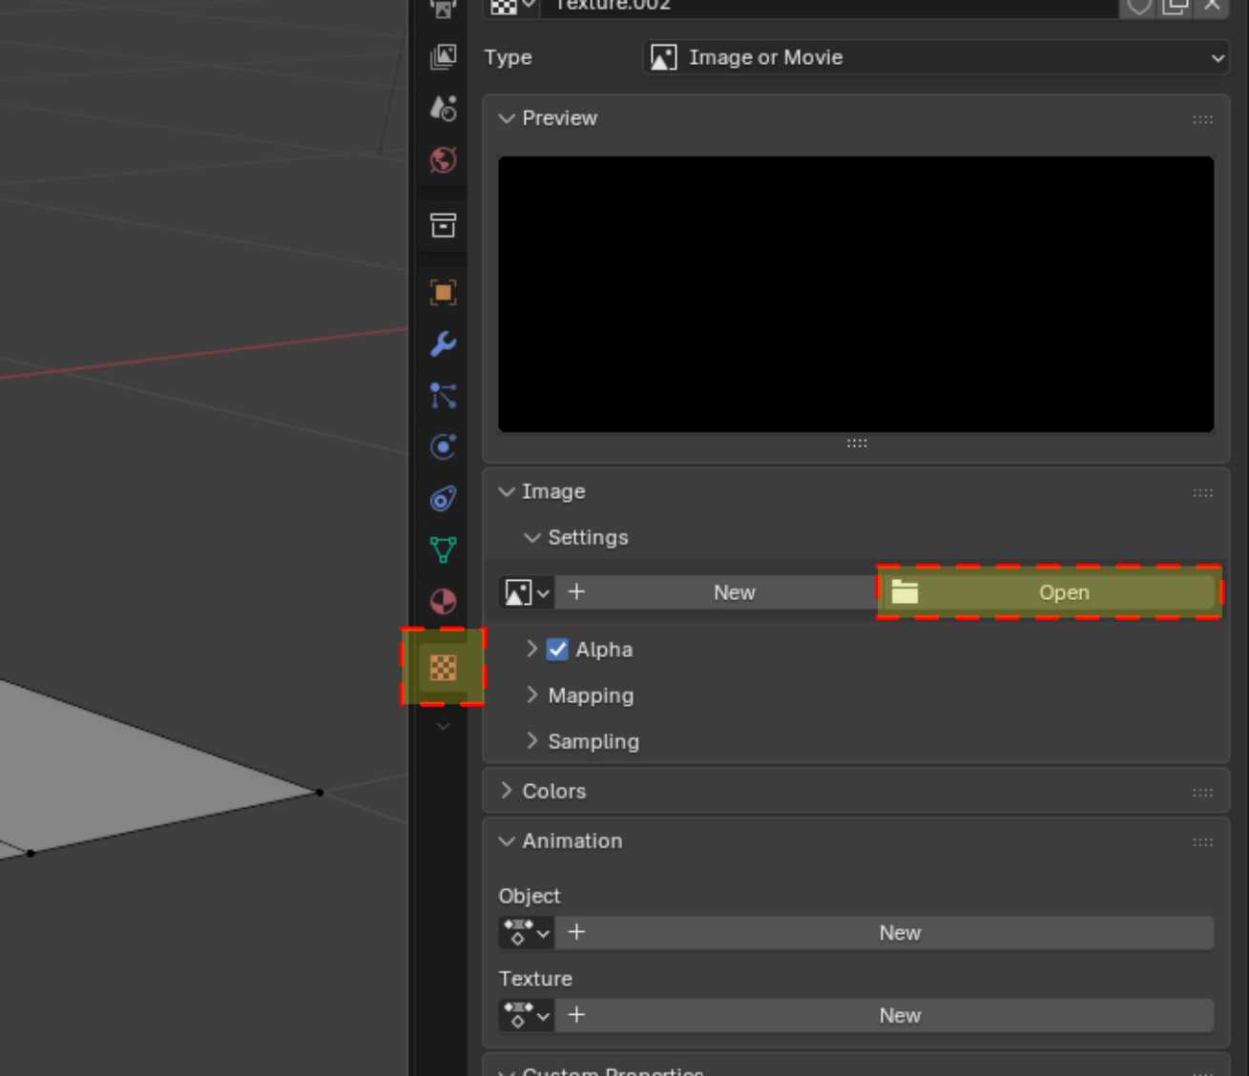Click the "Type" label
The width and height of the screenshot is (1249, 1076).
tap(508, 57)
